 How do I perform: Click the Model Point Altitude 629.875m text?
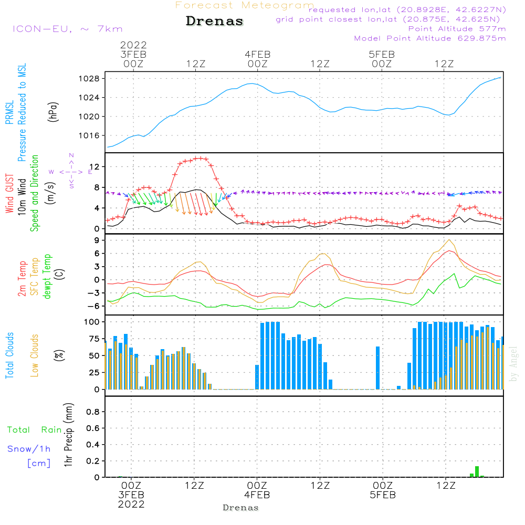point(430,38)
